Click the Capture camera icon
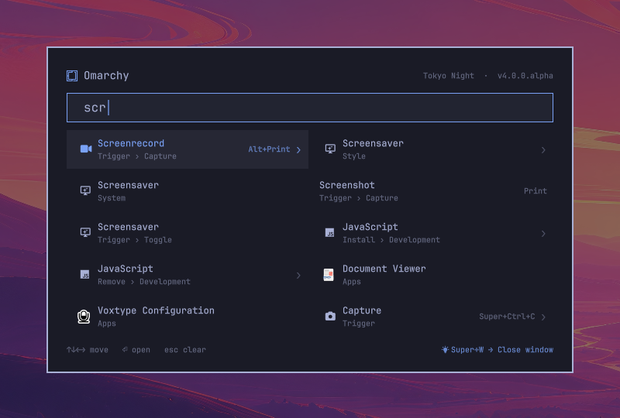 click(x=330, y=316)
